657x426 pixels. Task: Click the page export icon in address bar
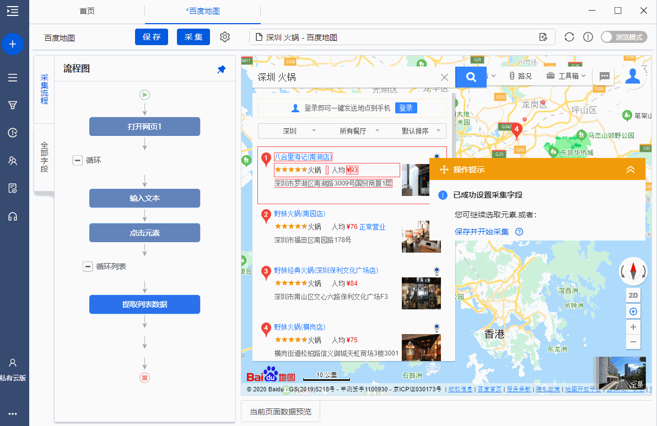[x=543, y=37]
